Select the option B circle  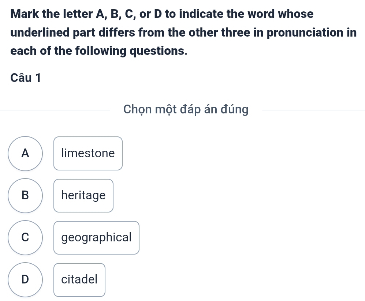click(x=25, y=196)
